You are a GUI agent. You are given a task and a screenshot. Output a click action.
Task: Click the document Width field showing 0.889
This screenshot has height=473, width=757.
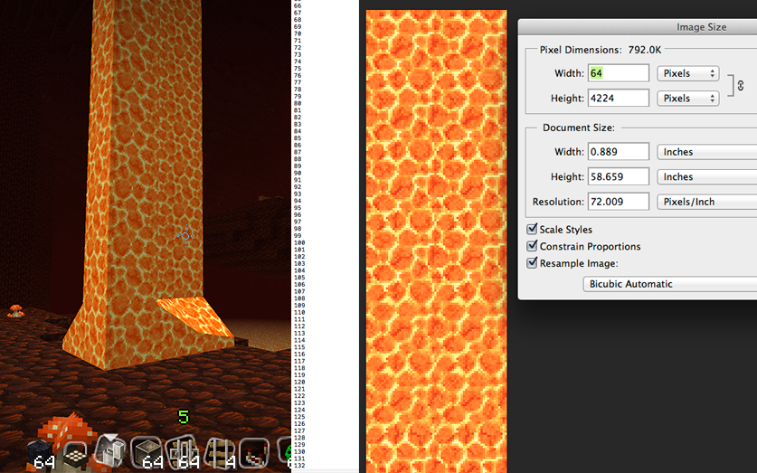click(x=619, y=152)
